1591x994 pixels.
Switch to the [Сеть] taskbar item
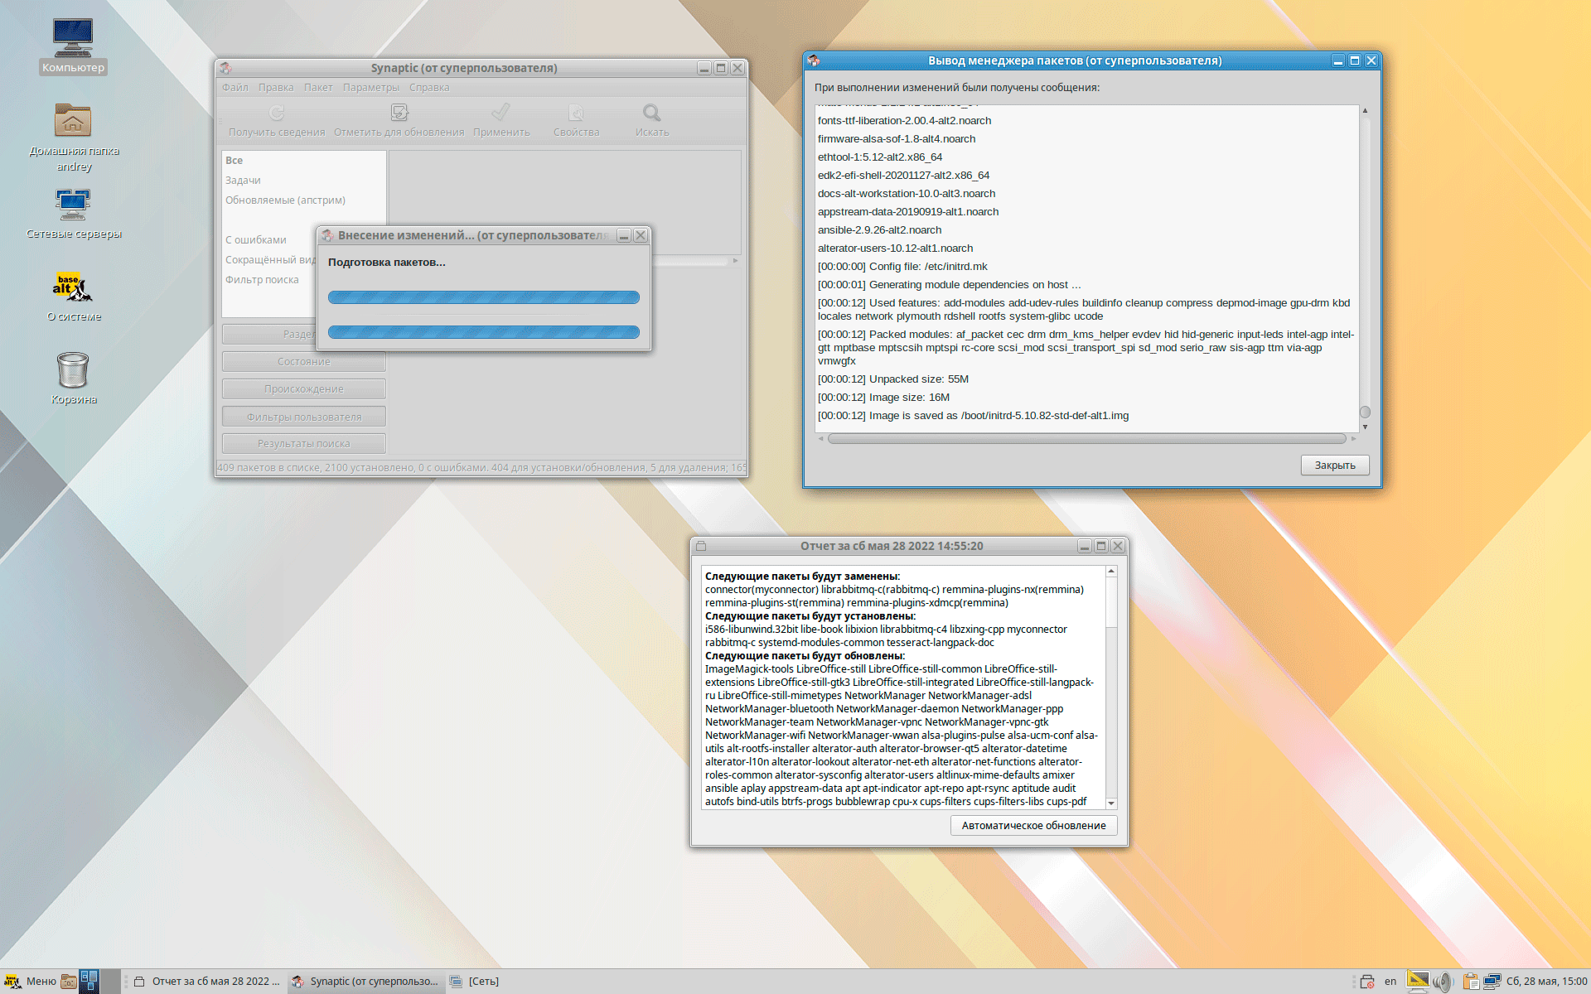point(475,982)
